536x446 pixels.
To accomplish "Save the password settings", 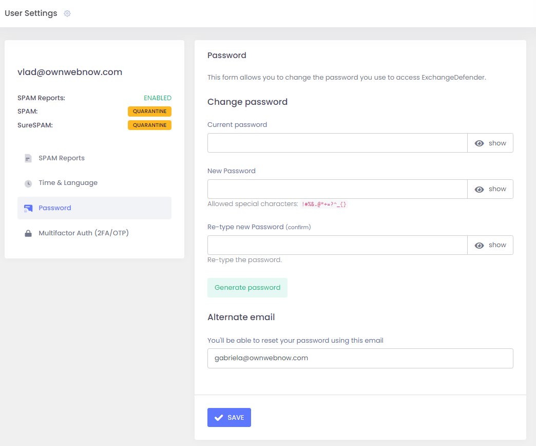I will 229,418.
